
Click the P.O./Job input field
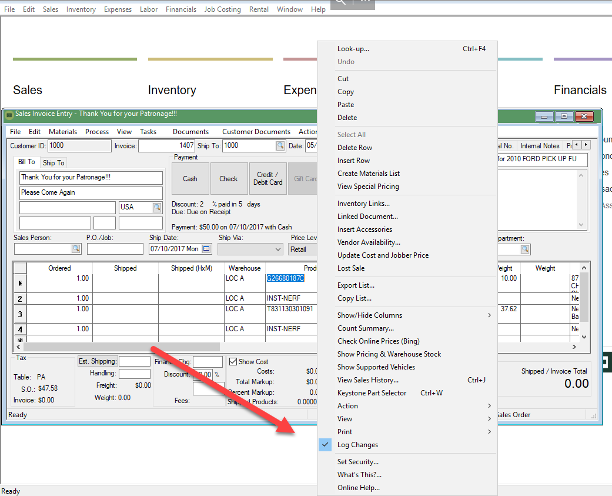tap(115, 249)
